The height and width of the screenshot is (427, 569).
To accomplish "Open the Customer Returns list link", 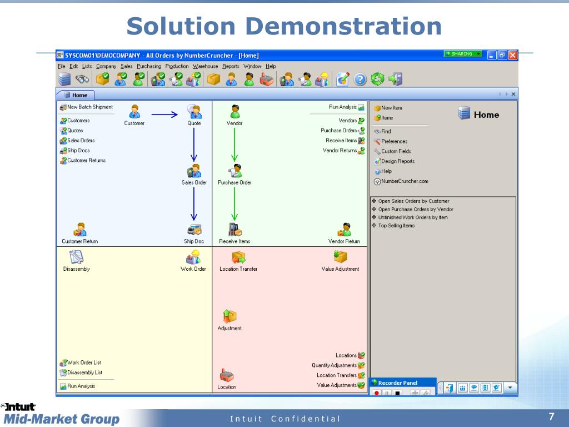I will (x=83, y=160).
